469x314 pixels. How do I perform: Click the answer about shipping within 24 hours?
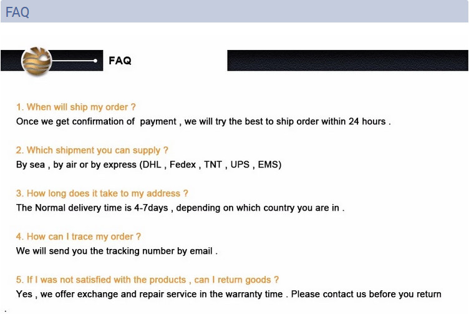[x=203, y=122]
